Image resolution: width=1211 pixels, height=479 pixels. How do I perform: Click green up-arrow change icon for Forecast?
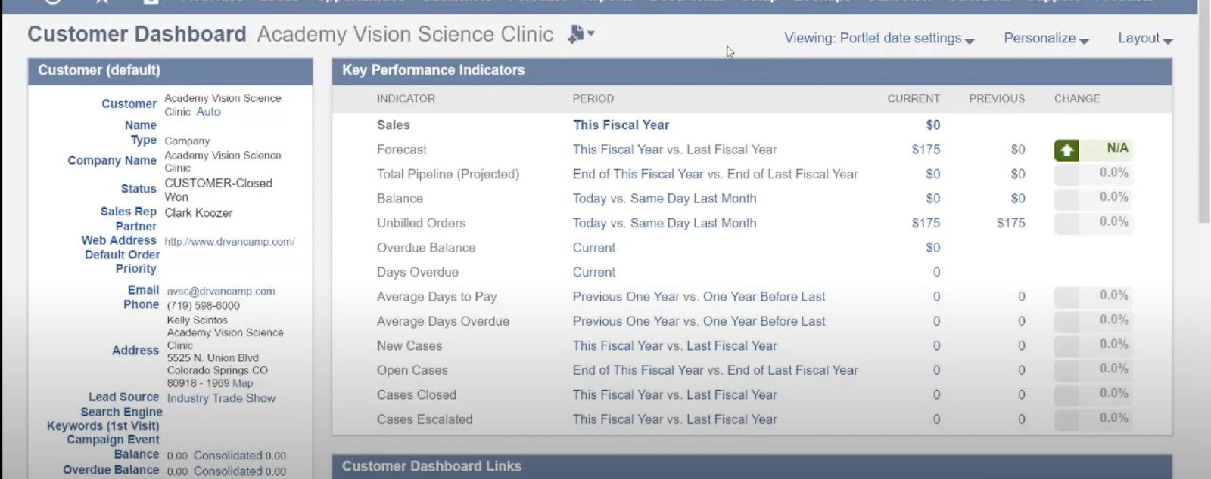coord(1066,150)
